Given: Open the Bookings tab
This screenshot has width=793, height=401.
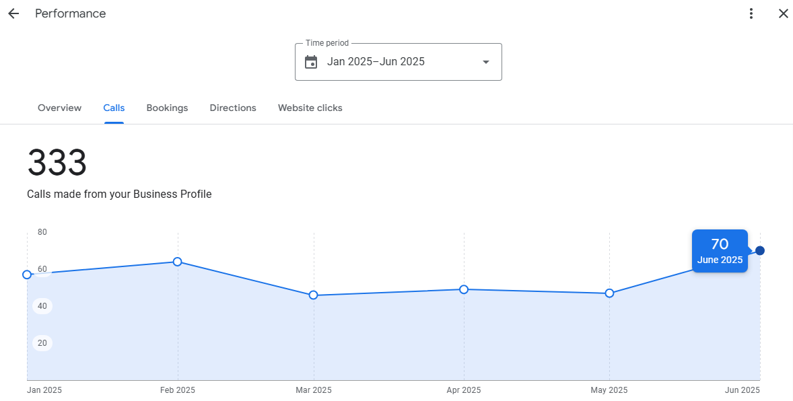Looking at the screenshot, I should point(167,108).
